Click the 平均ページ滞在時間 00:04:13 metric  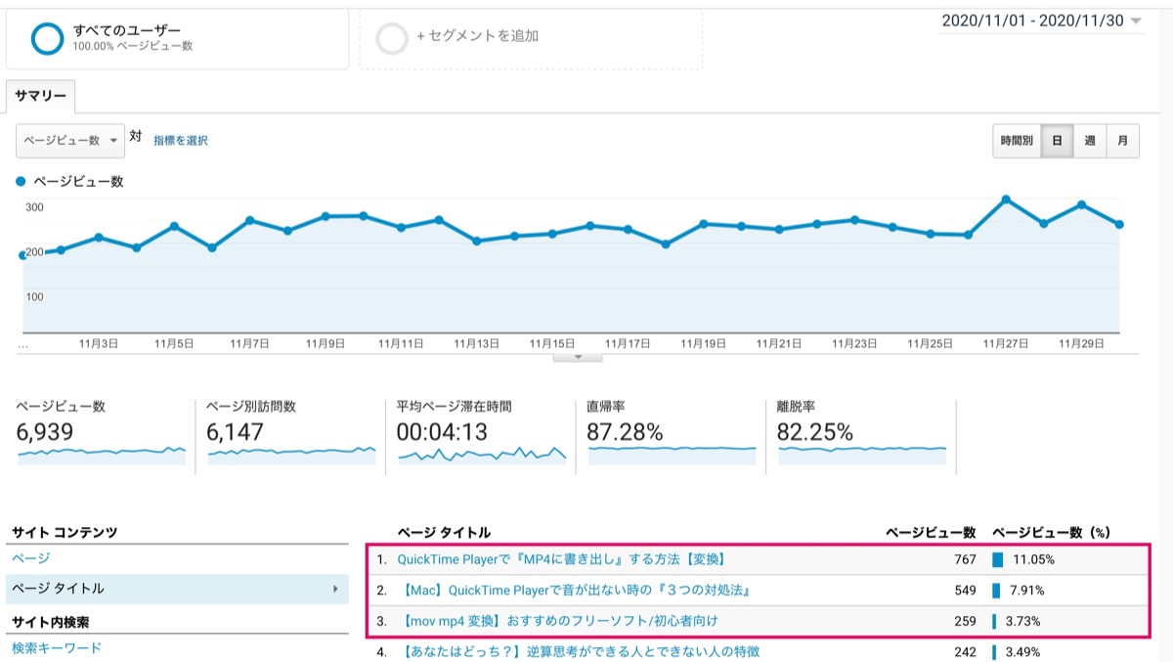point(481,433)
